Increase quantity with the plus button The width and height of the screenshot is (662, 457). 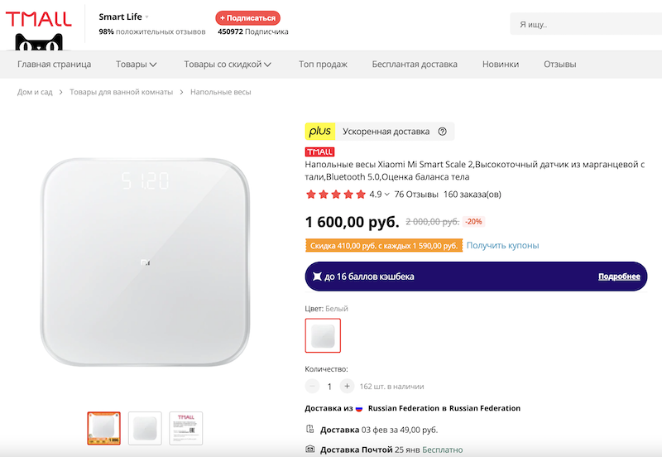click(x=347, y=386)
